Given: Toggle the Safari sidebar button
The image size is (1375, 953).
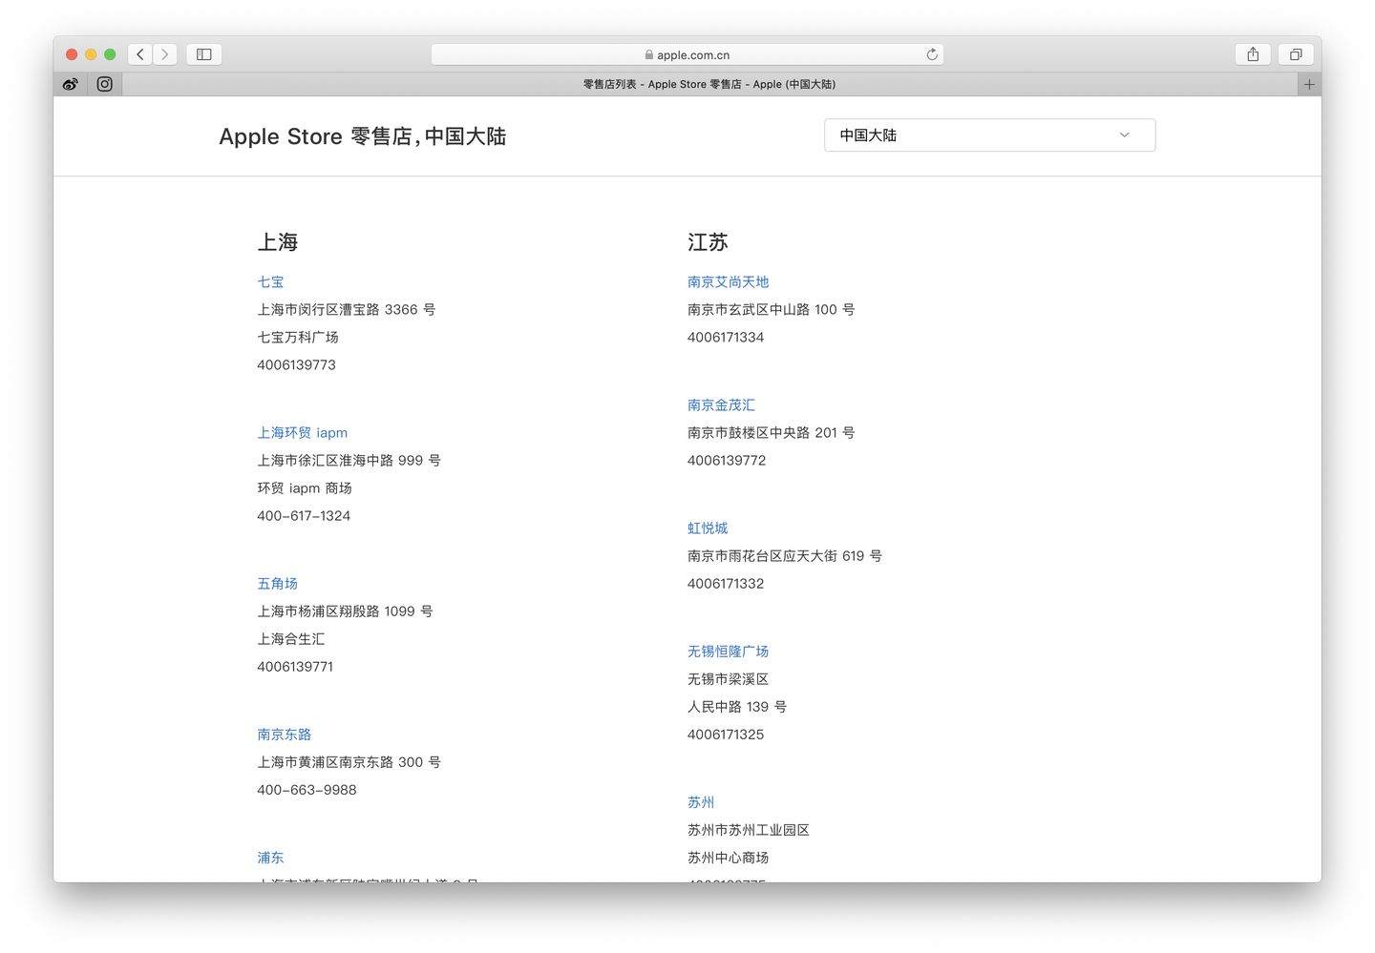Looking at the screenshot, I should 204,54.
